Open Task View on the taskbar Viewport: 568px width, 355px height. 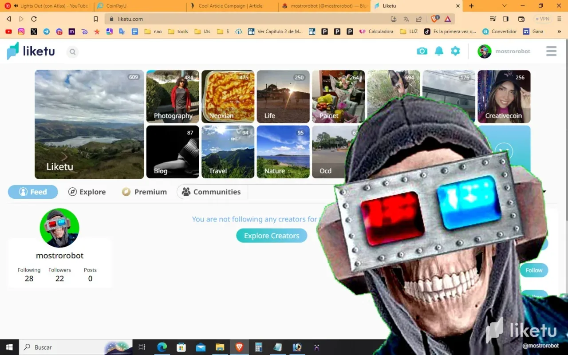point(142,347)
